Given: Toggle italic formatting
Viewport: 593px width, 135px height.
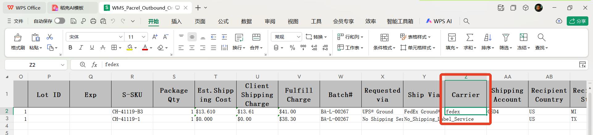Looking at the screenshot, I should (x=81, y=48).
